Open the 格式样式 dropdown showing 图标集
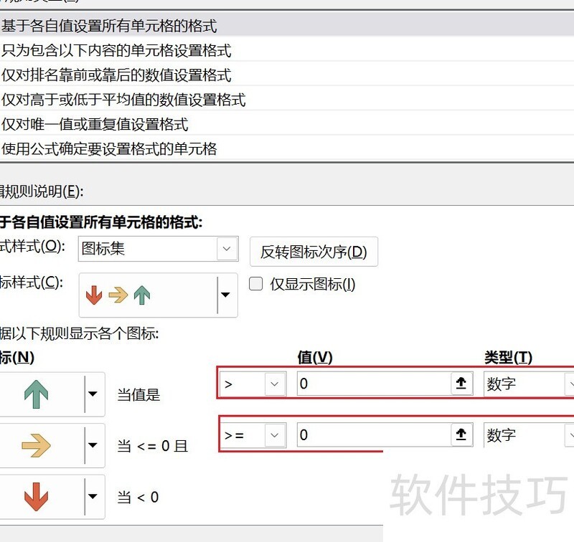Screen dimensions: 574x542 pos(227,249)
